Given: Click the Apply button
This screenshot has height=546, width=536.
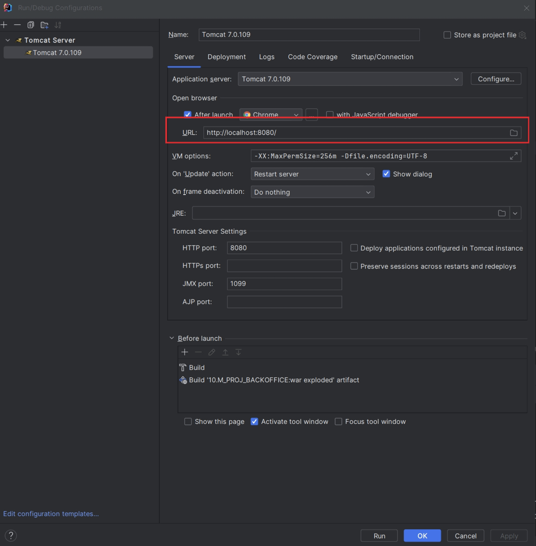Looking at the screenshot, I should pyautogui.click(x=509, y=536).
